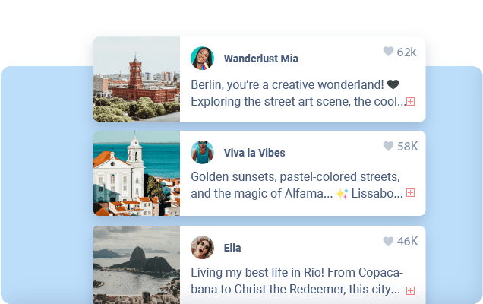Open the Rio Sugarloaf mountain photo
This screenshot has height=304, width=483.
coord(137,264)
